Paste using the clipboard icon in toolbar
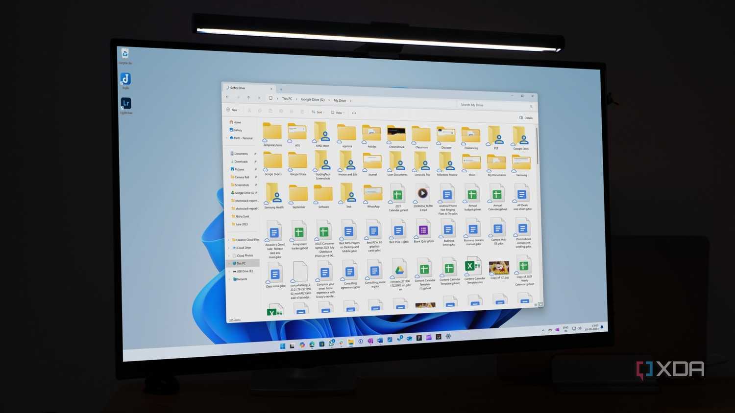Image resolution: width=735 pixels, height=413 pixels. pos(270,111)
